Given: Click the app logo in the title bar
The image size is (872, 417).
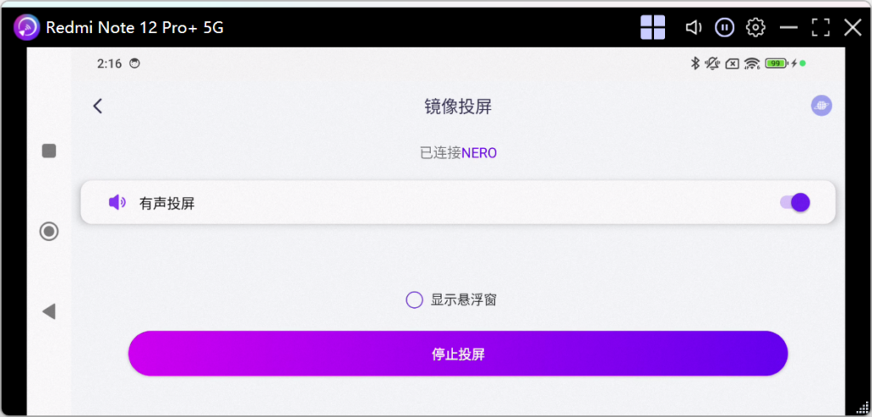Looking at the screenshot, I should click(26, 27).
